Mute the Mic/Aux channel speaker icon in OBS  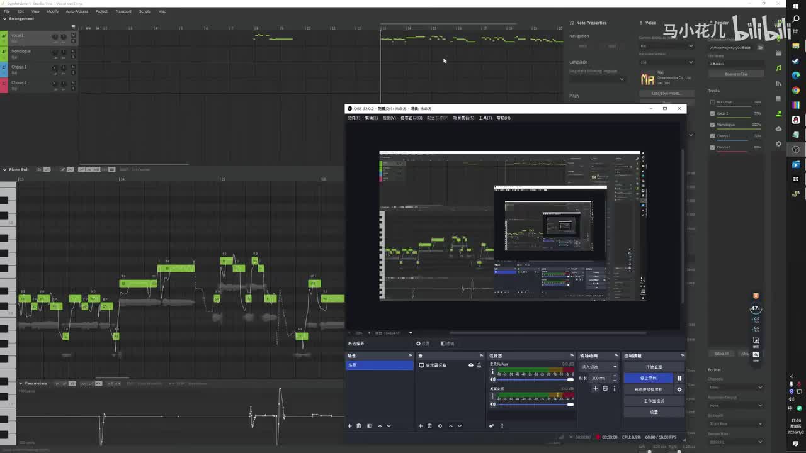[492, 380]
